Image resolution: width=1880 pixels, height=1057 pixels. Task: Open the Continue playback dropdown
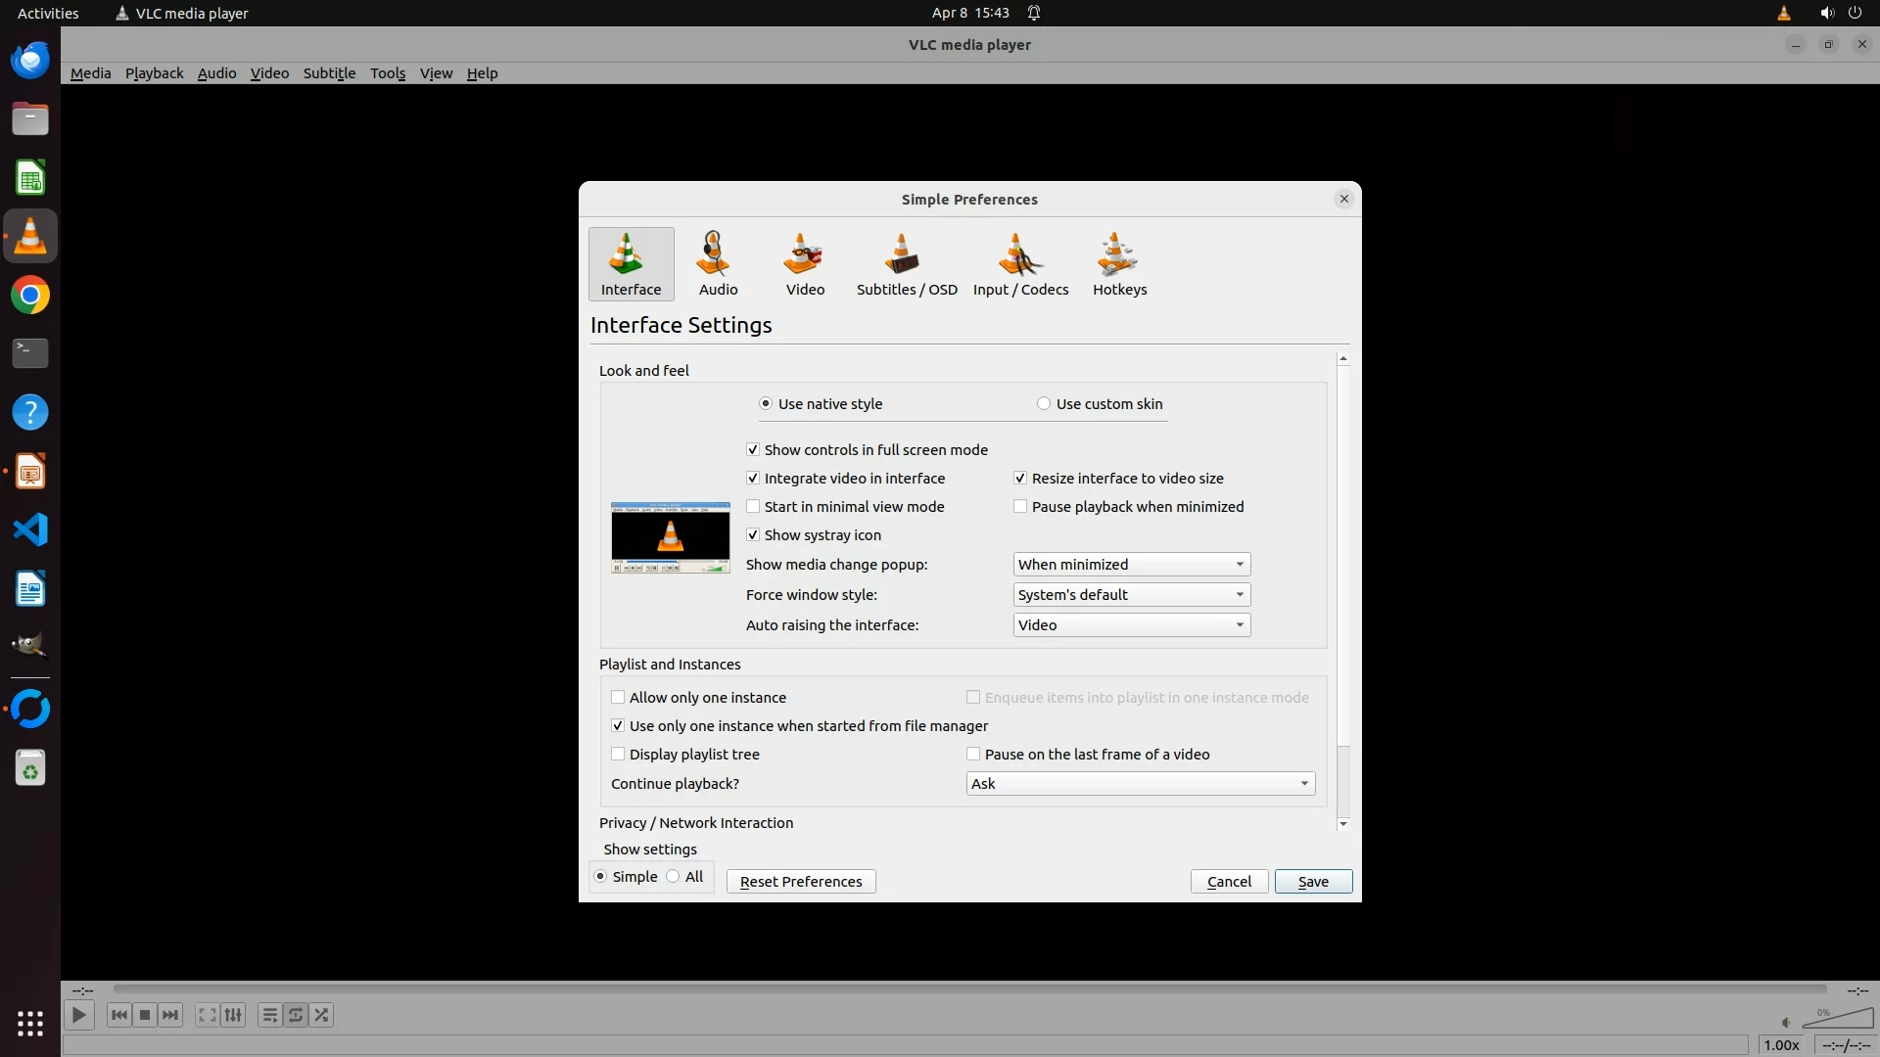coord(1140,784)
